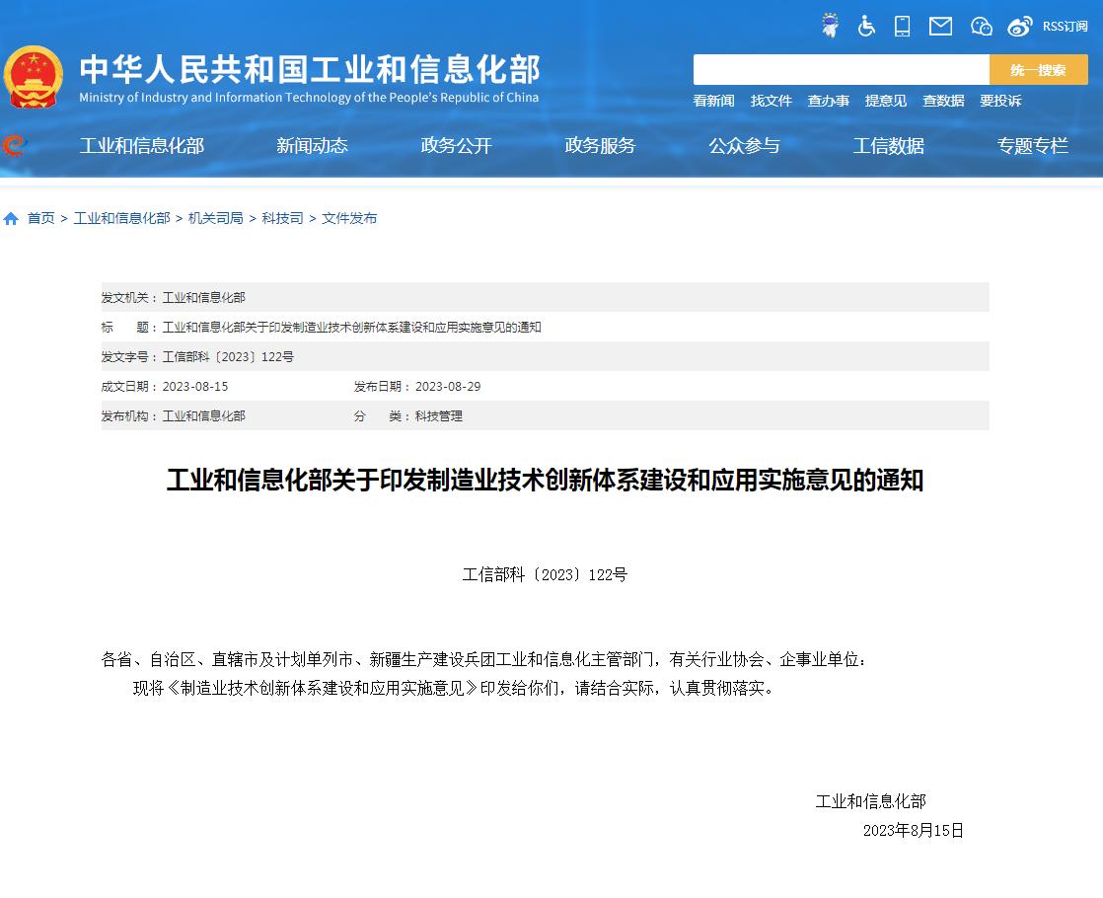Click the national emblem logo
1103x898 pixels.
pyautogui.click(x=34, y=77)
